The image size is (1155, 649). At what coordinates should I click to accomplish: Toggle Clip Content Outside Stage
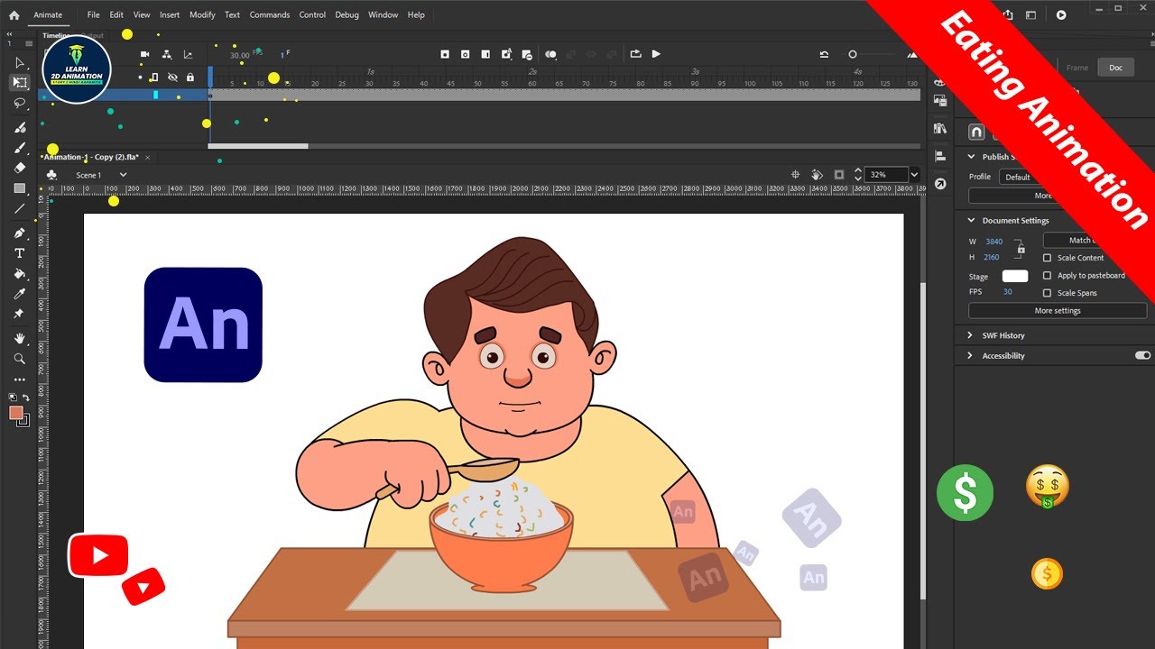[839, 174]
